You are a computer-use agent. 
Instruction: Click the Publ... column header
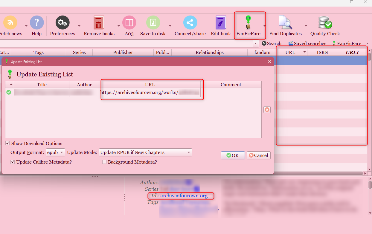163,52
